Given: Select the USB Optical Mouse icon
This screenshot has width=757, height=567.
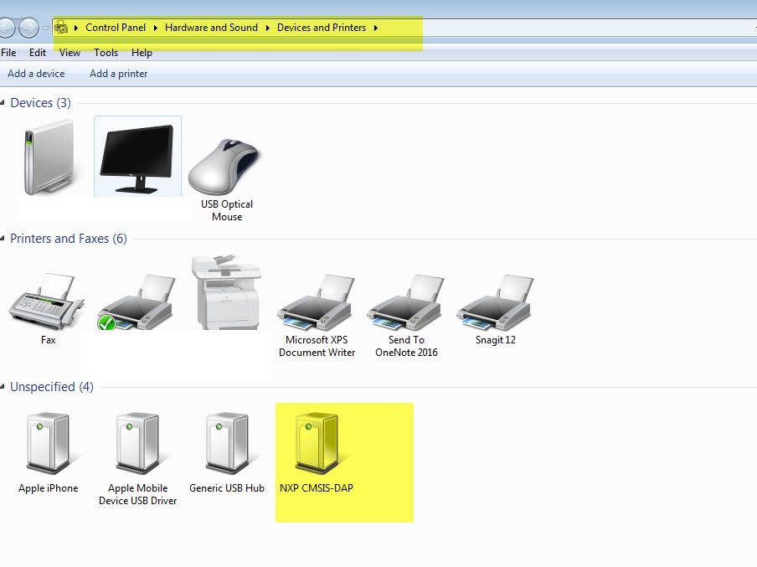Looking at the screenshot, I should pos(224,168).
